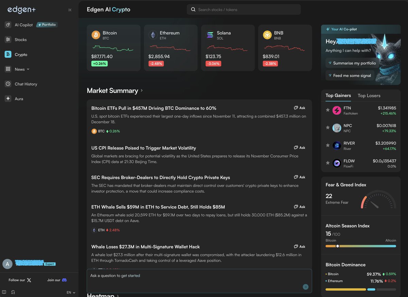Click Summarise my portfolio suggestion
Image resolution: width=408 pixels, height=297 pixels.
tap(352, 63)
